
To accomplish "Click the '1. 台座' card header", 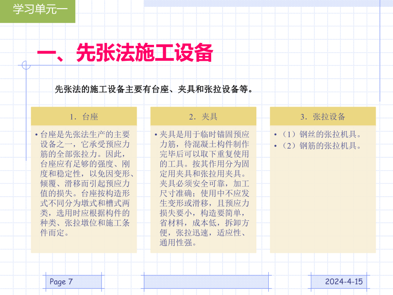I will (84, 116).
